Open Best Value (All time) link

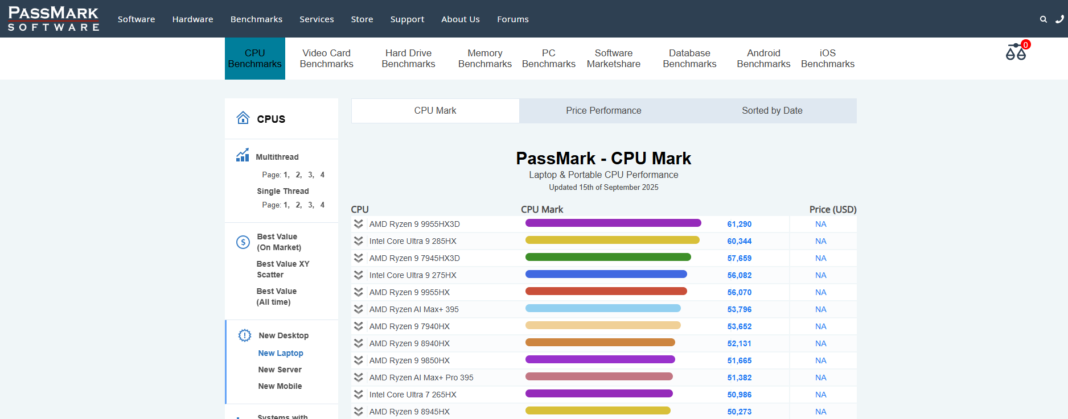(277, 297)
